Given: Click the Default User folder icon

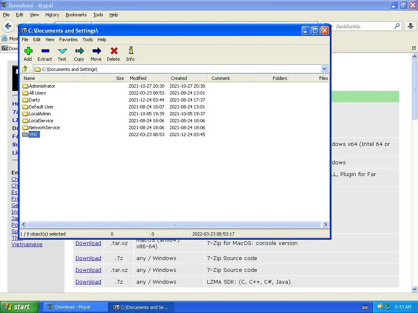Looking at the screenshot, I should 25,107.
